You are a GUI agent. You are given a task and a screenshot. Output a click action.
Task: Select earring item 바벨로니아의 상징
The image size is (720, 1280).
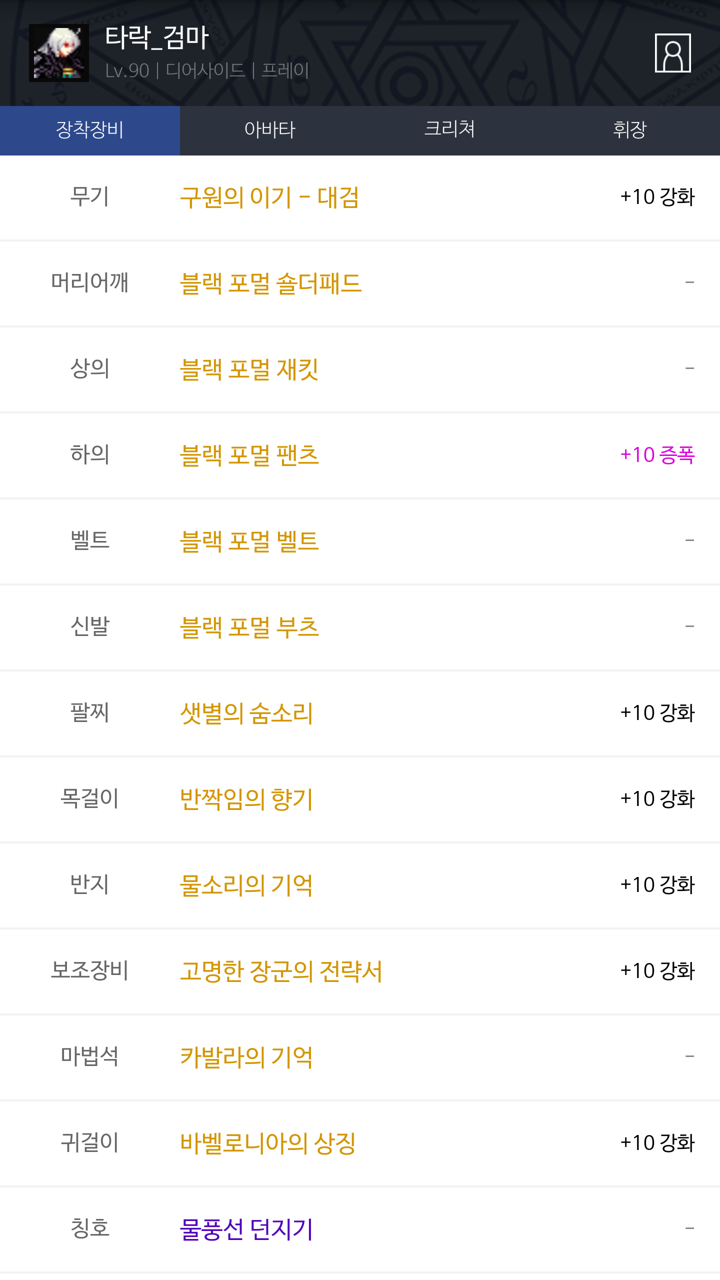267,1143
